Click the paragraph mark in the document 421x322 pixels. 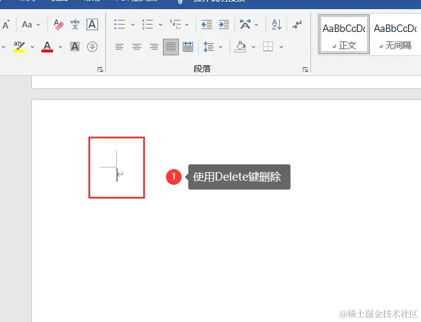120,175
